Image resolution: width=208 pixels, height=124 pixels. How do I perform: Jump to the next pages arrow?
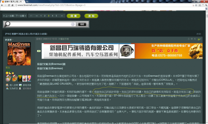tap(62, 16)
